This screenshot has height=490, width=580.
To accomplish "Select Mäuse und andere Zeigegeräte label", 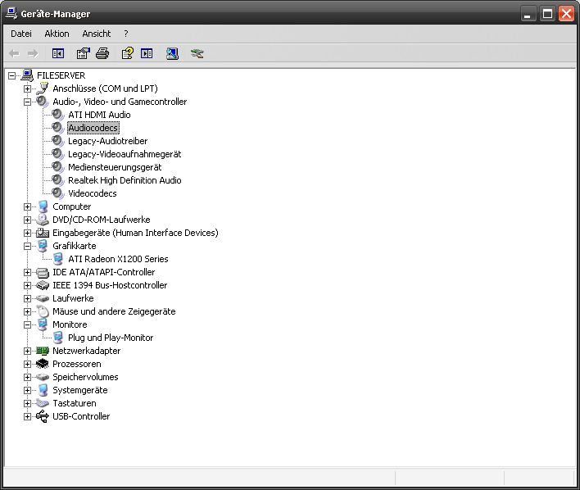I will coord(114,311).
